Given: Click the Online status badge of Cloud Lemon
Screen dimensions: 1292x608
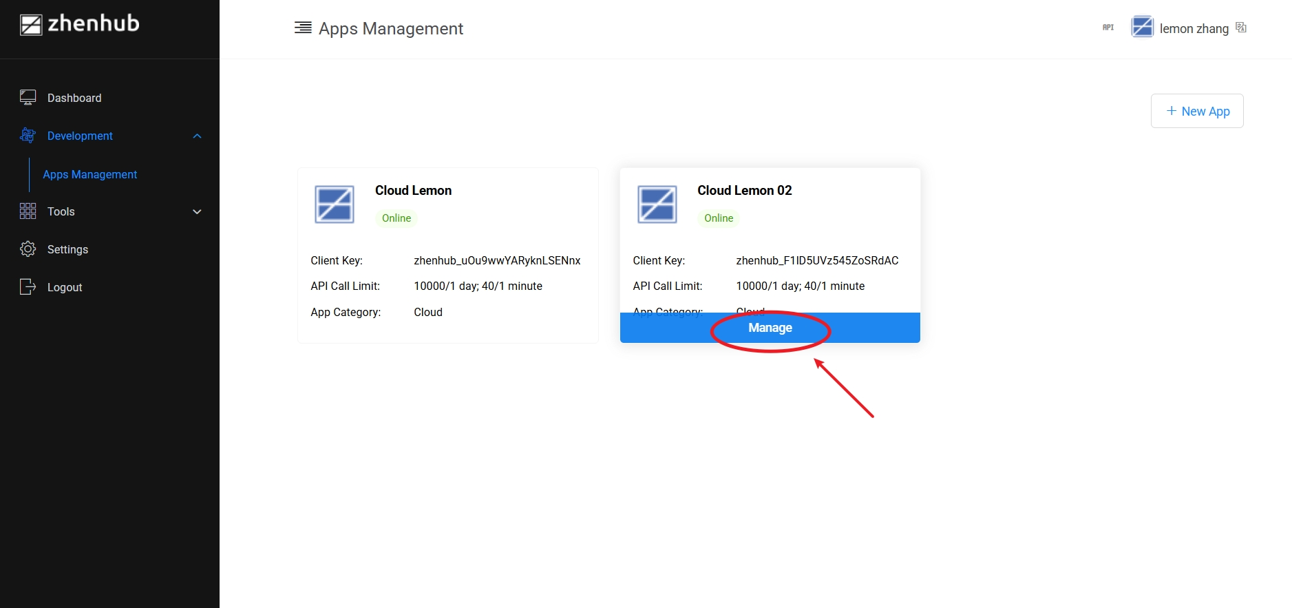Looking at the screenshot, I should coord(396,218).
